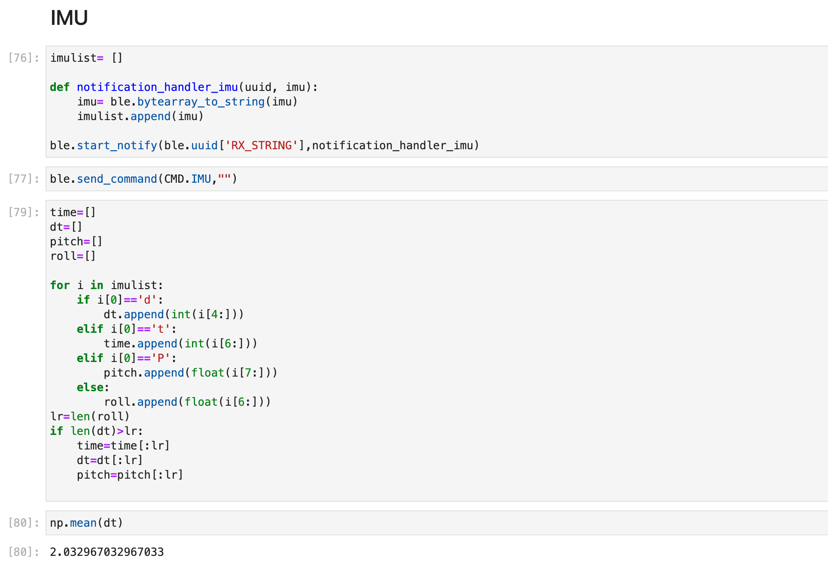Click the "if i[0]=='d':" line
This screenshot has height=567, width=828.
[120, 300]
